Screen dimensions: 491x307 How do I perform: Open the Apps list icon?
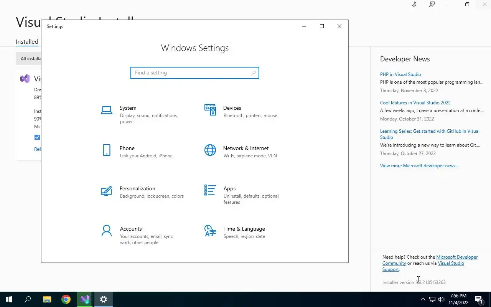(210, 190)
